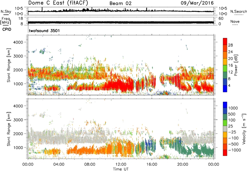
Task: Click the "28" power colorbar value
Action: point(230,45)
